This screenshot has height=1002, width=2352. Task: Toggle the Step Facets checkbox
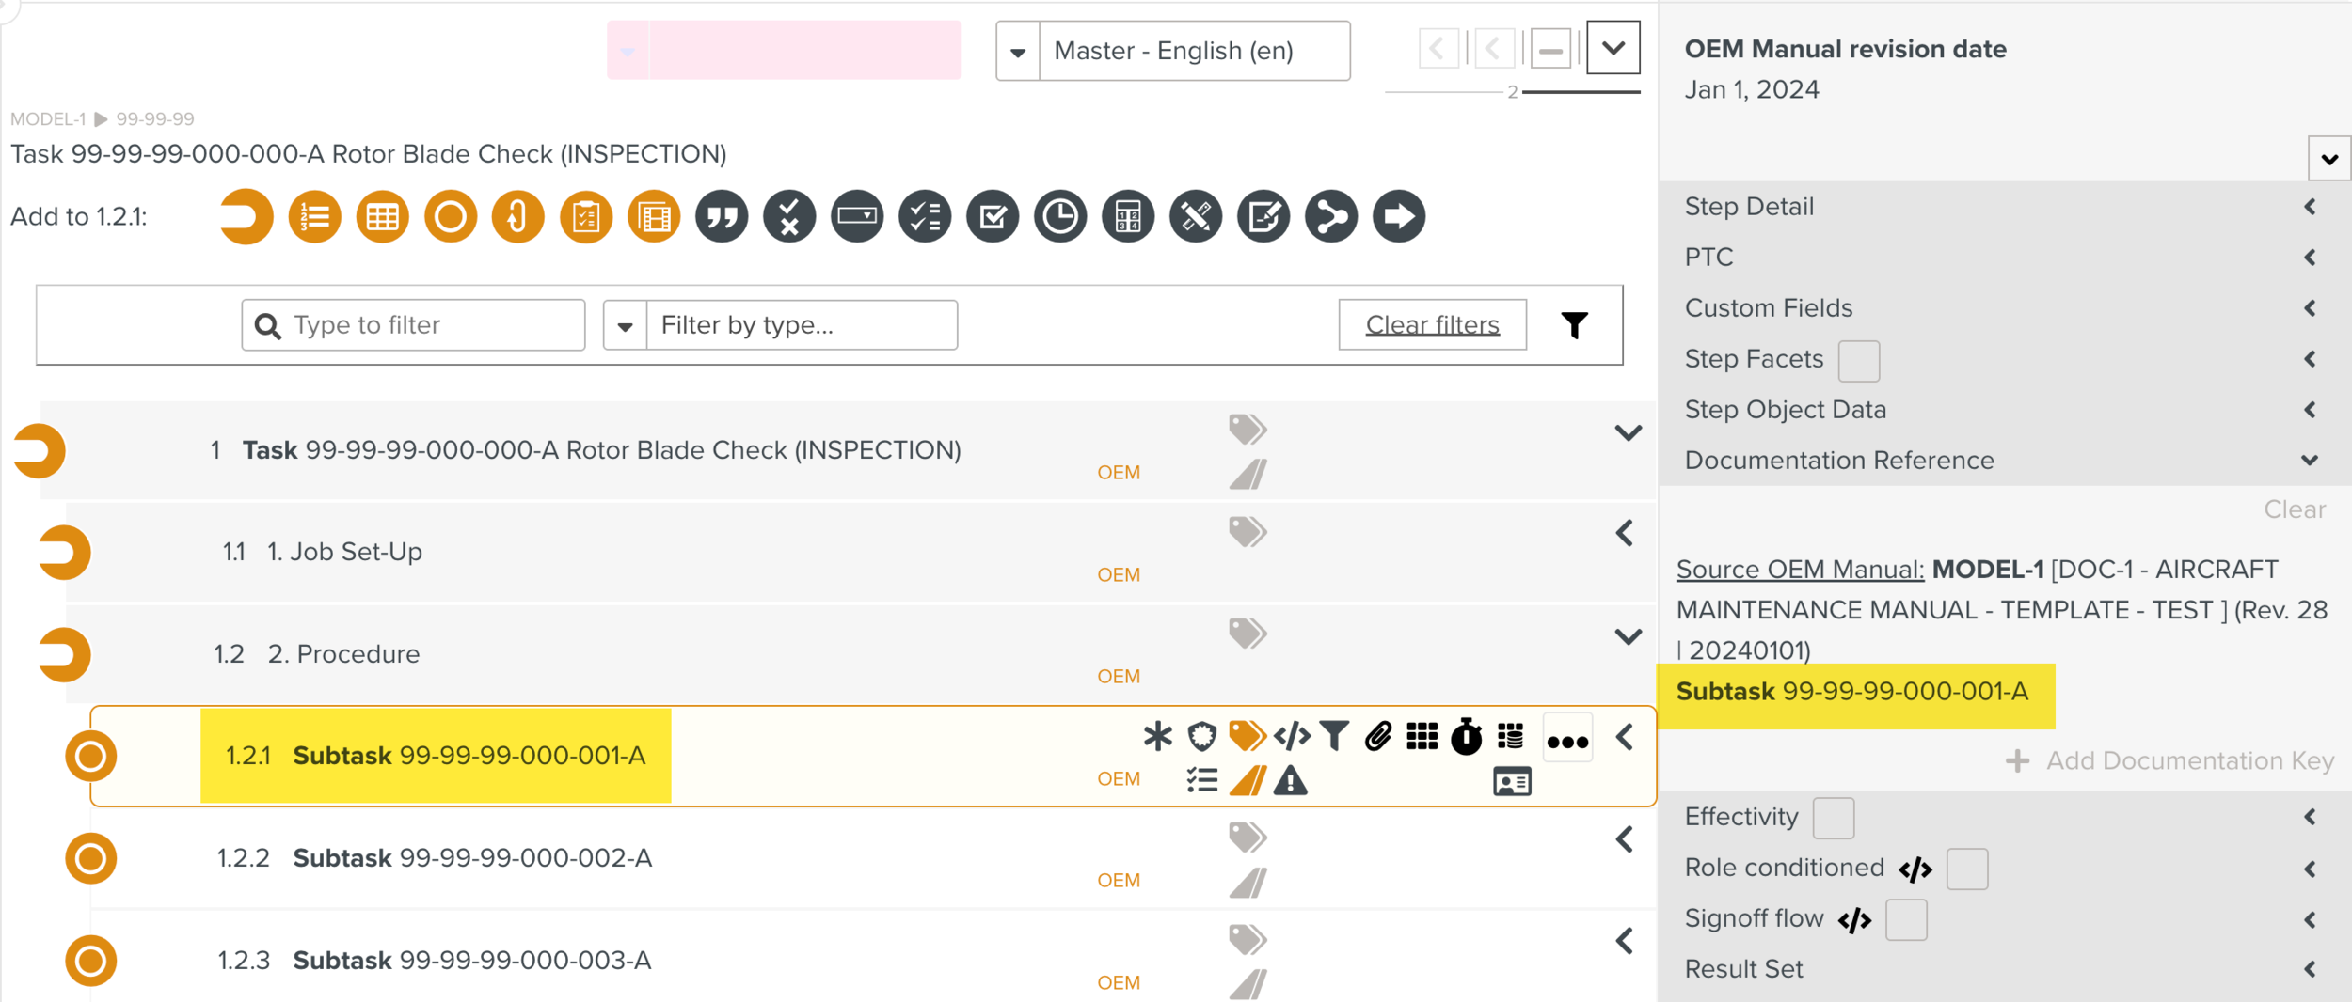[x=1858, y=361]
